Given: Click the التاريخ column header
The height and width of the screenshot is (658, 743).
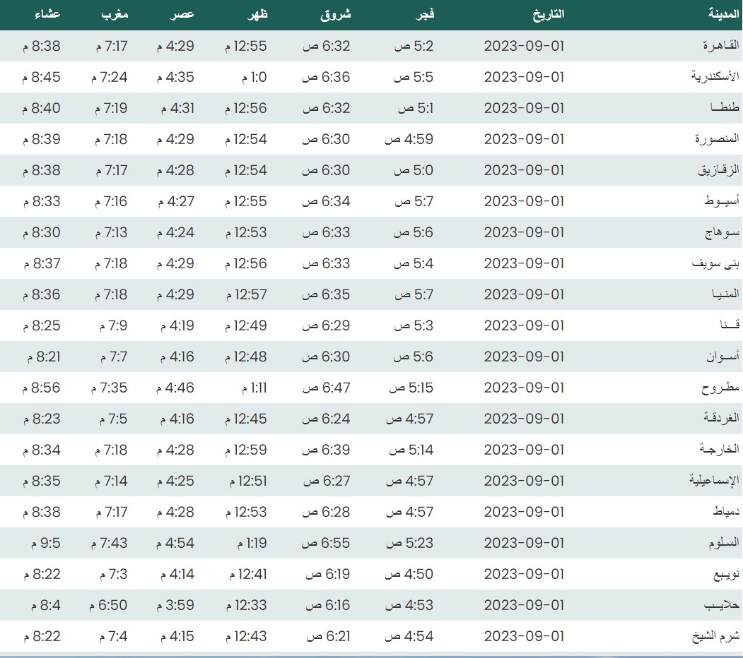Looking at the screenshot, I should click(x=547, y=13).
